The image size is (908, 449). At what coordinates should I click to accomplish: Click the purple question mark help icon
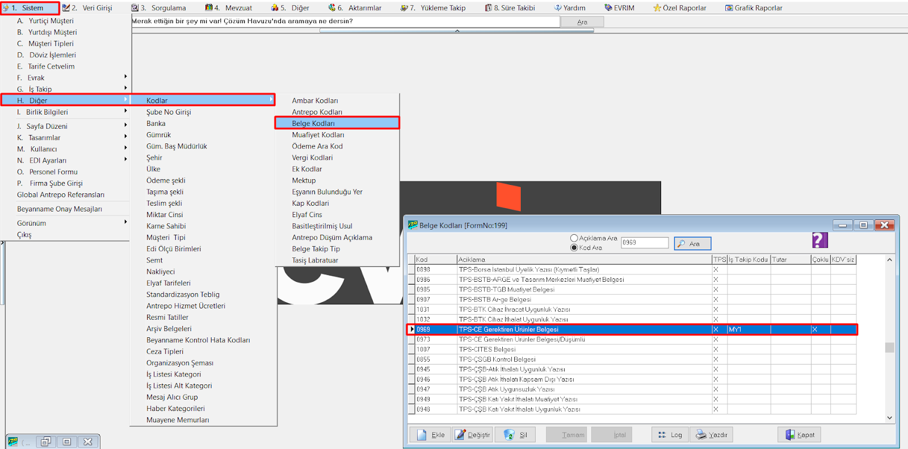coord(819,240)
